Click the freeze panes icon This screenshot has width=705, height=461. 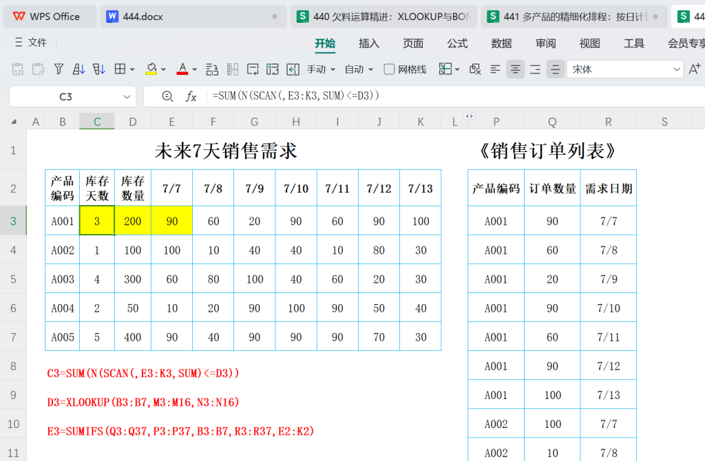445,69
